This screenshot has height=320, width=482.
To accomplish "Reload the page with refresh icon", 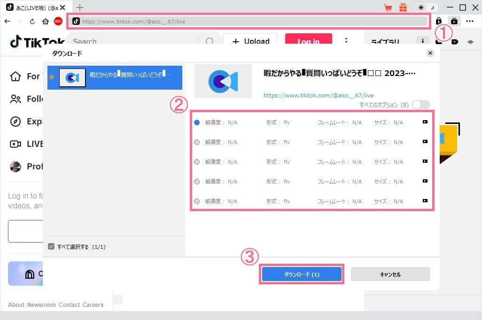I will 32,21.
